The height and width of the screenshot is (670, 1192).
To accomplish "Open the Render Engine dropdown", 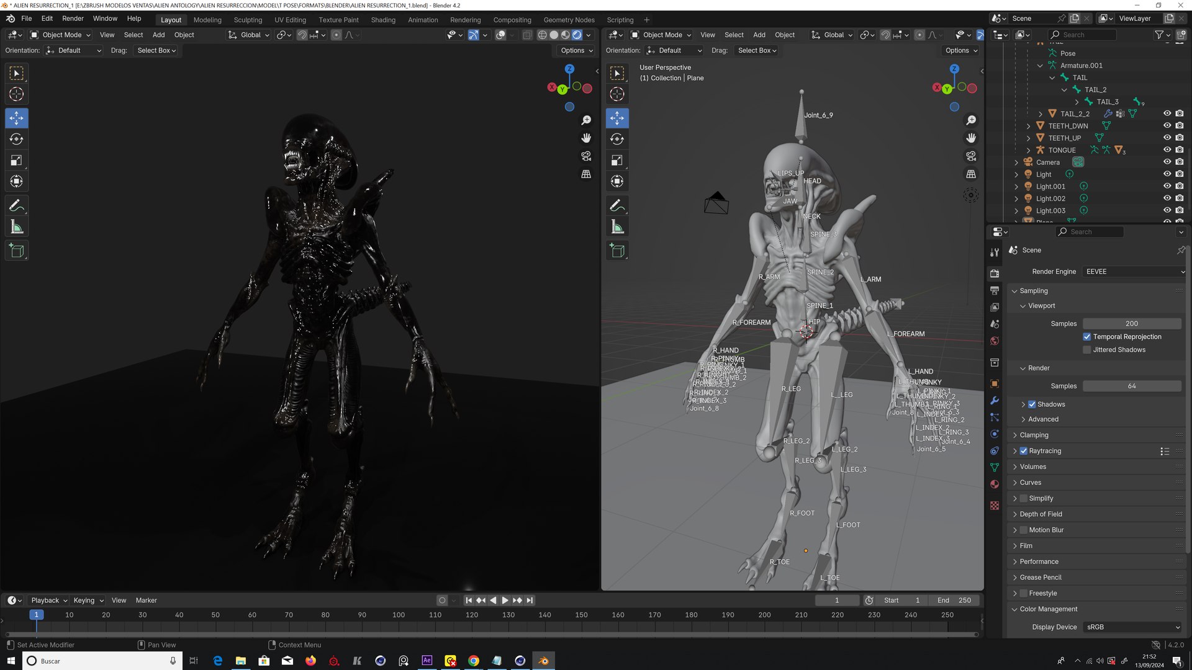I will [x=1134, y=272].
